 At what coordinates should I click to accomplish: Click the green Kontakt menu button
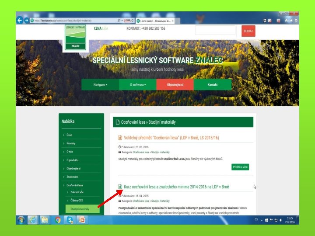(x=213, y=84)
